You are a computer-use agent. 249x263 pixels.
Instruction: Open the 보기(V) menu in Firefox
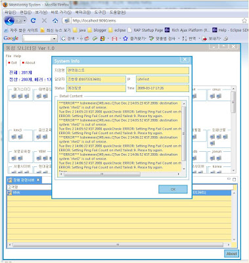41,12
